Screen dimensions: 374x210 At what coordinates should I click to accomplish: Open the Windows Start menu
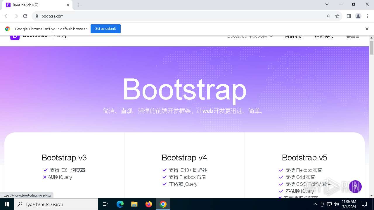(7, 204)
